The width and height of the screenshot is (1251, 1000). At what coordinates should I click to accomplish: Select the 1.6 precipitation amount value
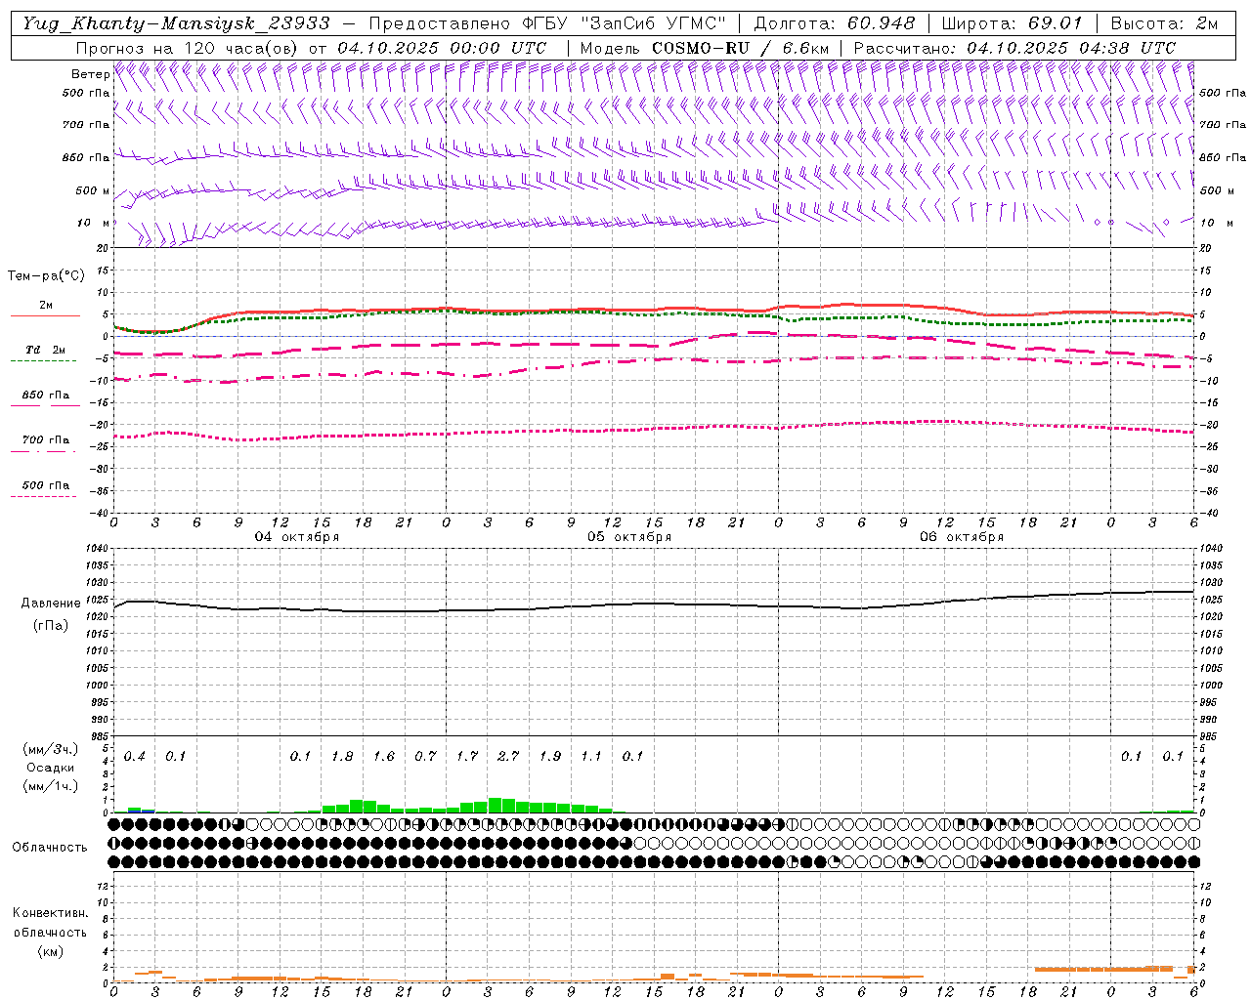[384, 756]
